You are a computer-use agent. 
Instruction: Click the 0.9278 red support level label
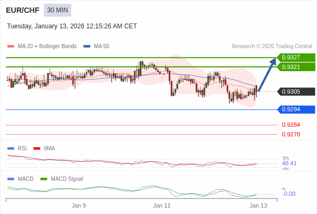coord(291,134)
